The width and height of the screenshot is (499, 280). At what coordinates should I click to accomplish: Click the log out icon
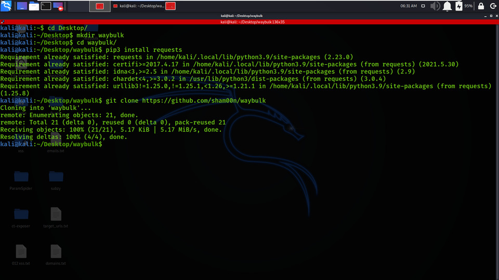(493, 6)
